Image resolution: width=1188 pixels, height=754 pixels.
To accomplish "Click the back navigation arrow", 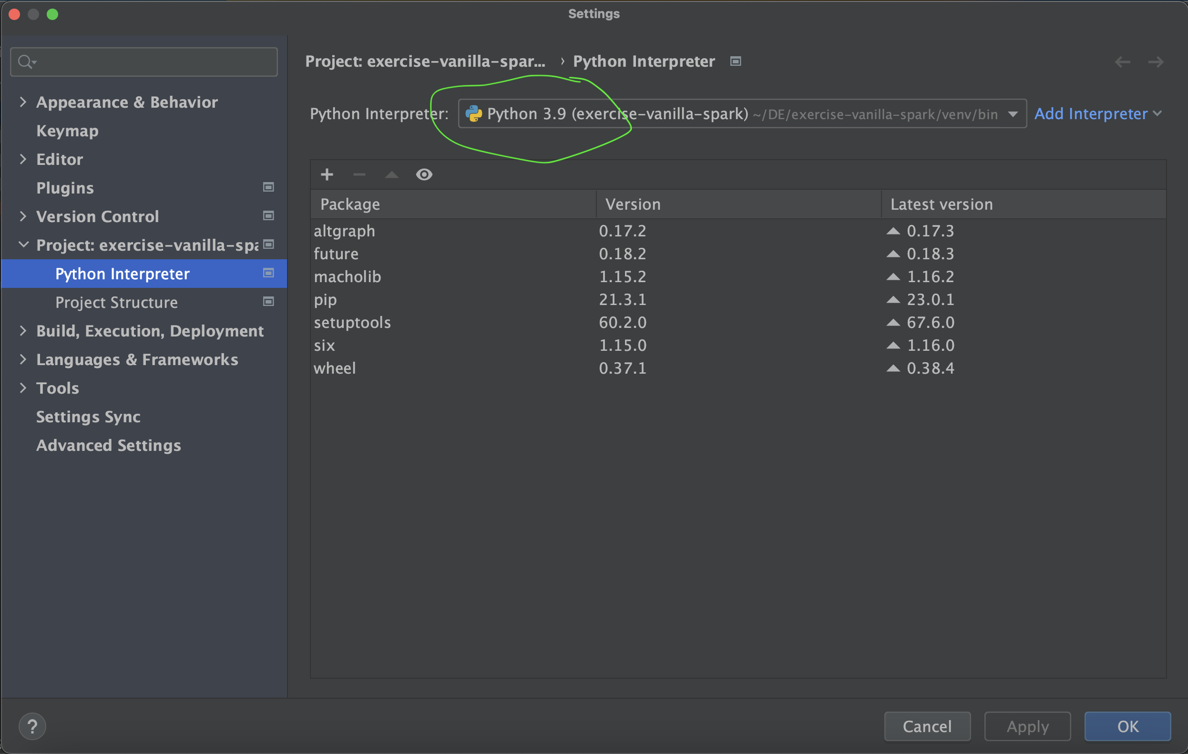I will point(1122,61).
